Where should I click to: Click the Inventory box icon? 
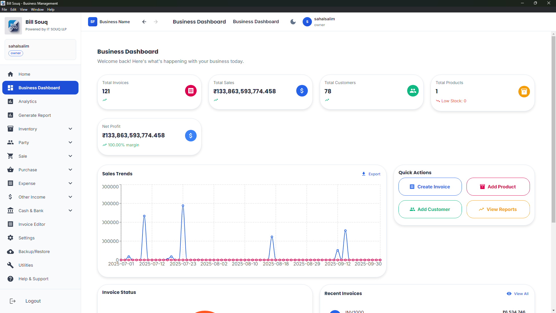(10, 129)
